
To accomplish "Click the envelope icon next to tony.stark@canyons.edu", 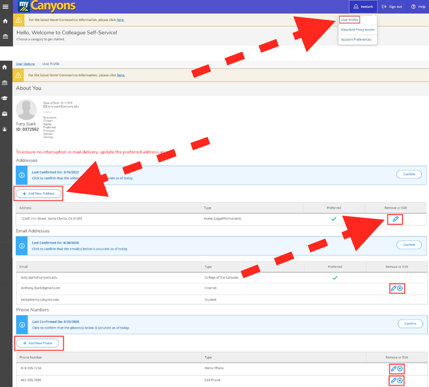I will (x=45, y=107).
